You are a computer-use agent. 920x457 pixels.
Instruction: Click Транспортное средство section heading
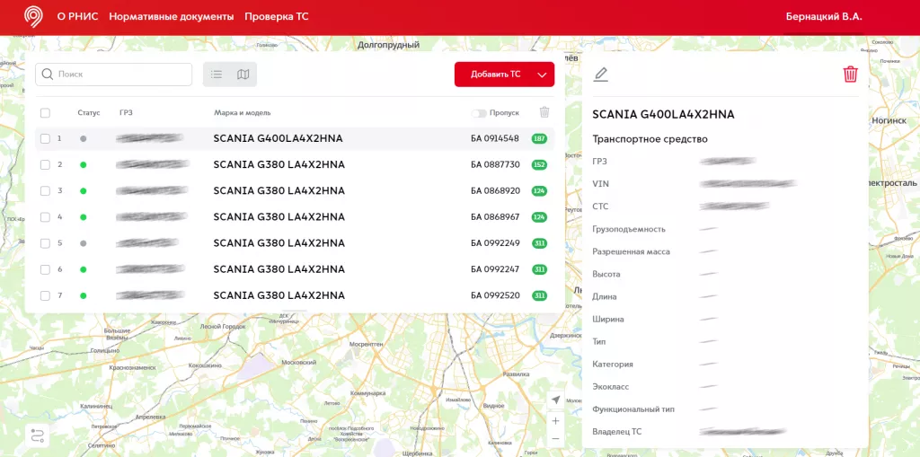pos(650,139)
